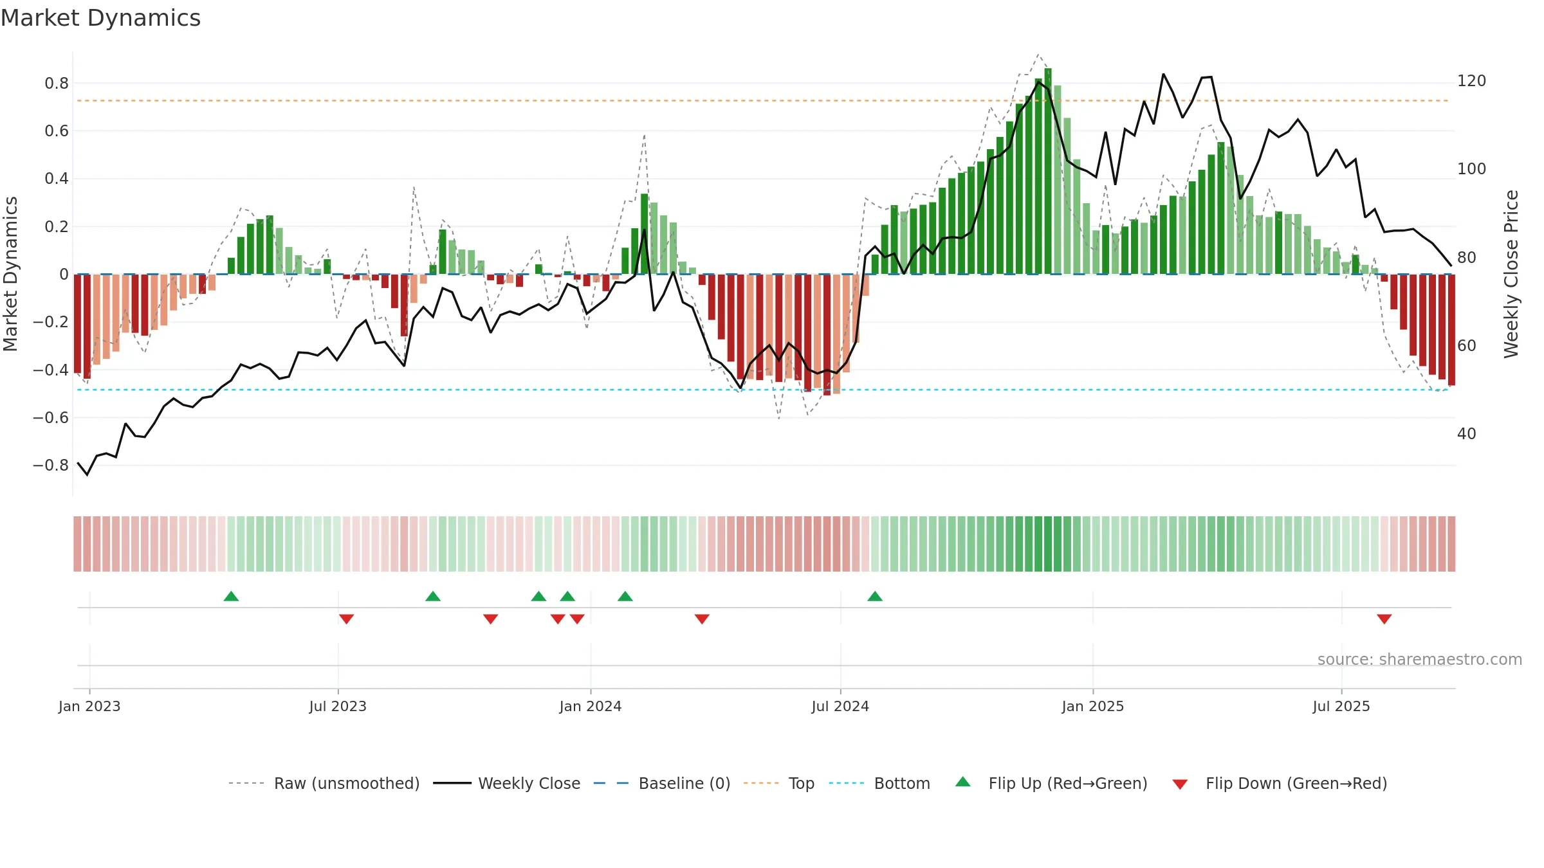
Task: Click the rotated Market Dynamics left axis title
Action: tap(10, 274)
